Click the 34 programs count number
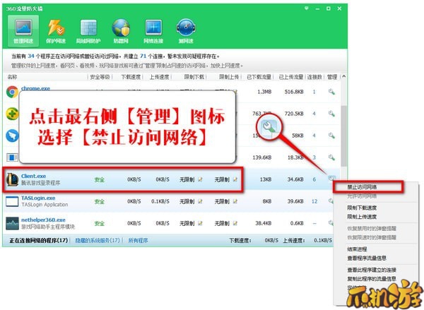This screenshot has height=310, width=424. [31, 56]
